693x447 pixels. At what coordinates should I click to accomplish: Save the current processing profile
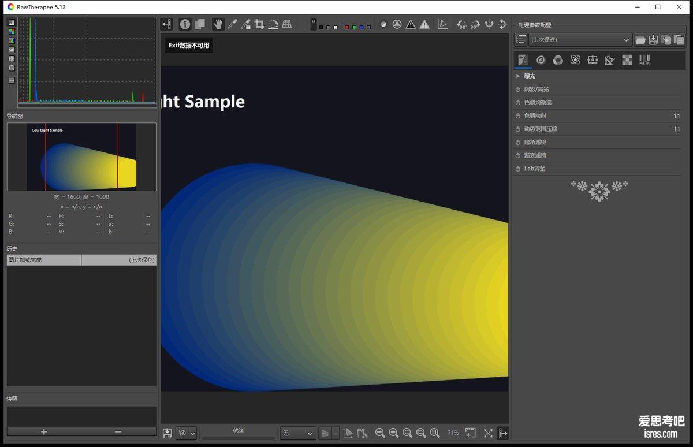[x=653, y=40]
